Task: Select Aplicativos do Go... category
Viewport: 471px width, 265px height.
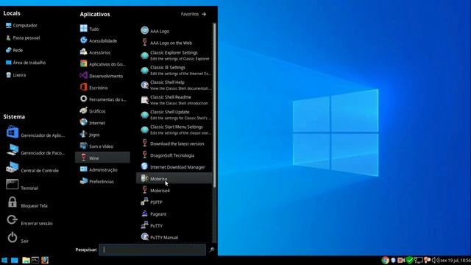Action: (x=102, y=64)
